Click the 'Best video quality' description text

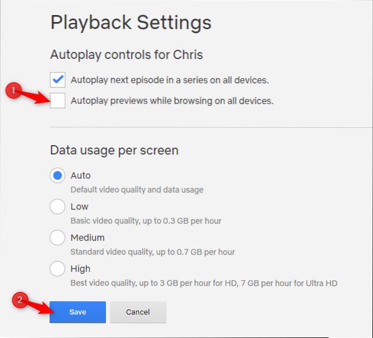point(203,283)
